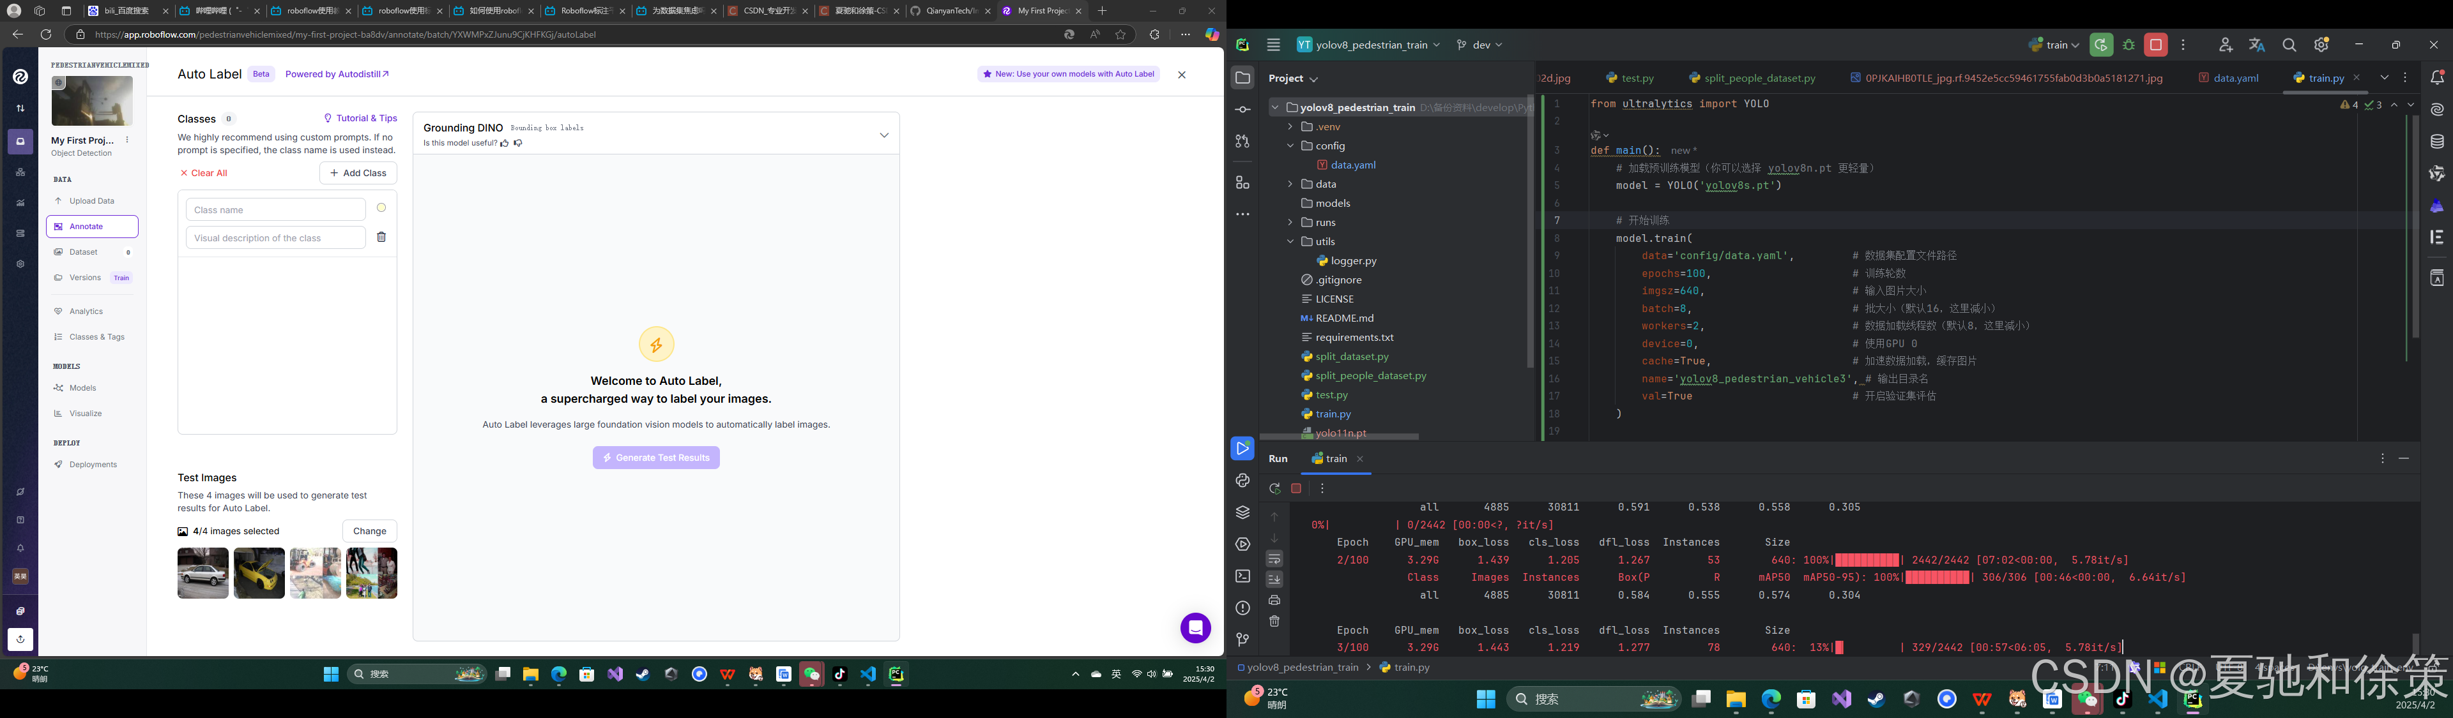Click the yellow class color swatch
Viewport: 2453px width, 718px height.
[x=381, y=207]
